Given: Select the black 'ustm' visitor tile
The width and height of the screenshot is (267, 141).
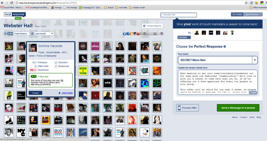Looking at the screenshot, I should (108, 83).
